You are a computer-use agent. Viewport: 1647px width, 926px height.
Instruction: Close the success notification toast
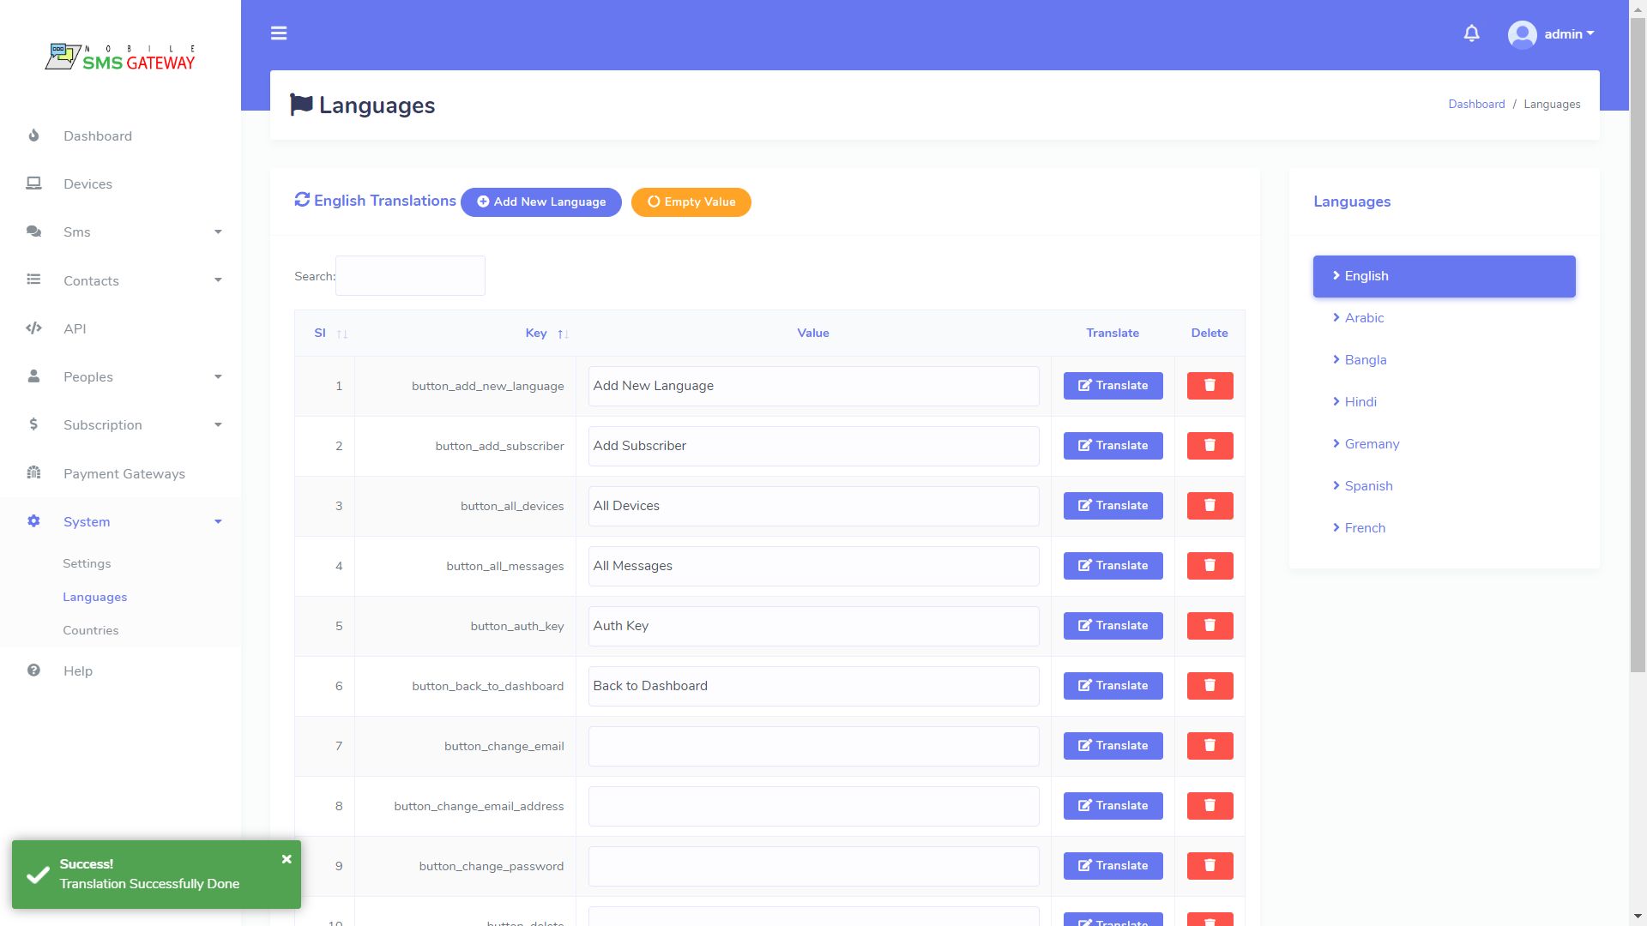(x=287, y=859)
